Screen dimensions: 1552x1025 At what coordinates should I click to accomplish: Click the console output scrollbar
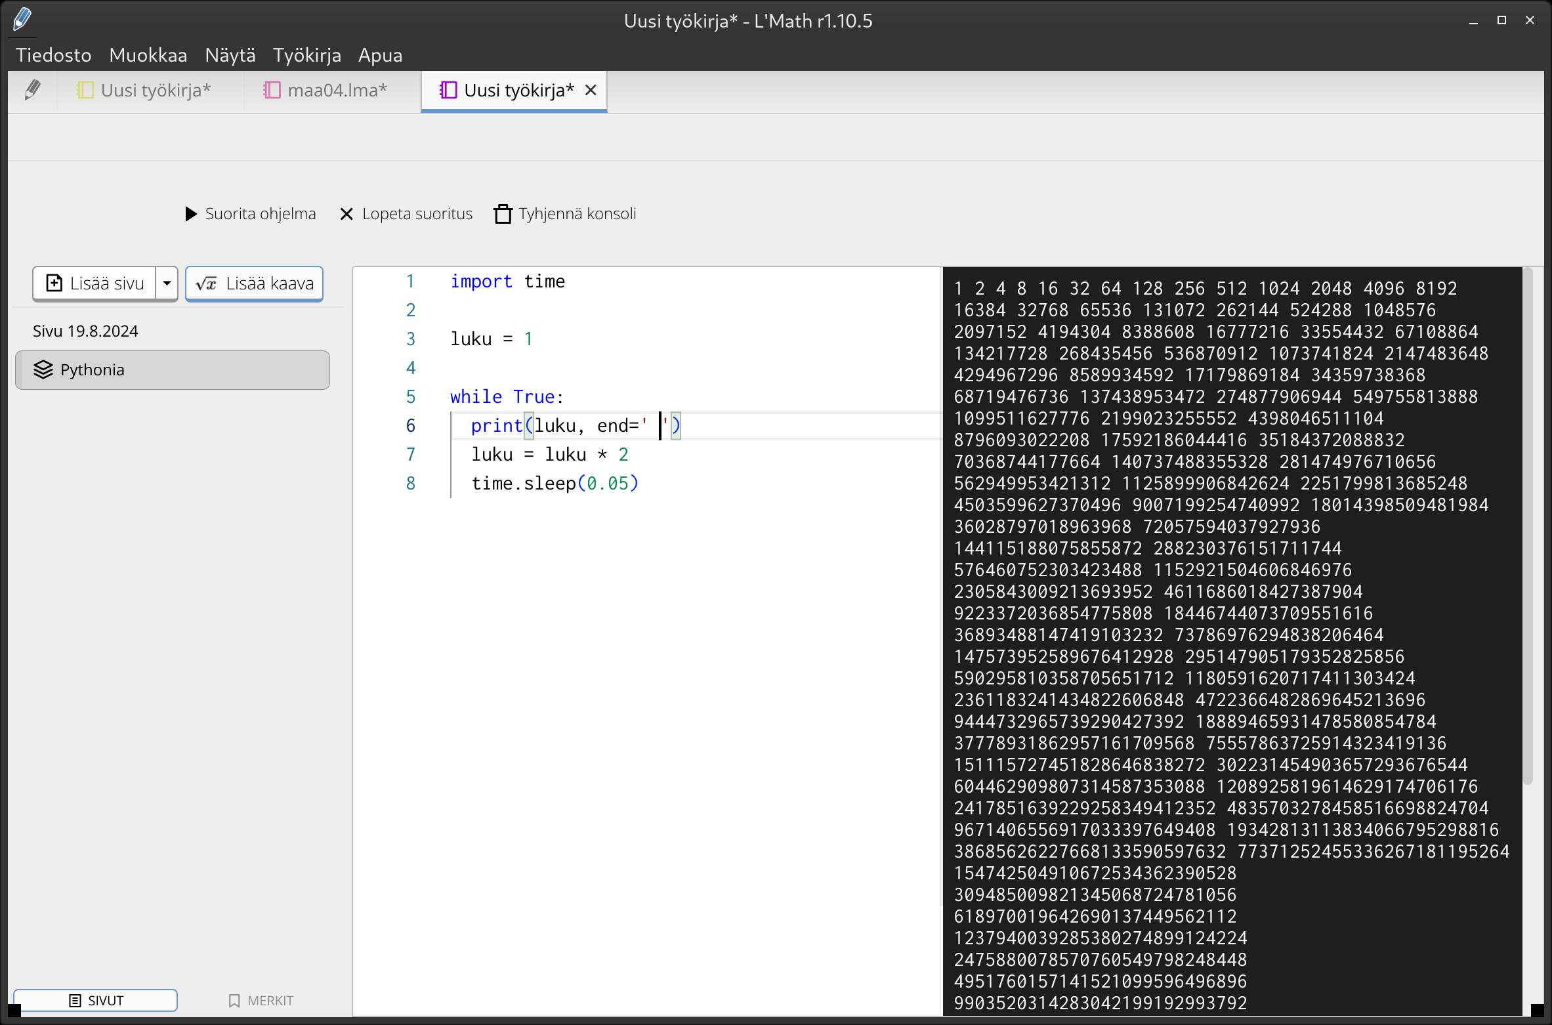[x=1528, y=525]
